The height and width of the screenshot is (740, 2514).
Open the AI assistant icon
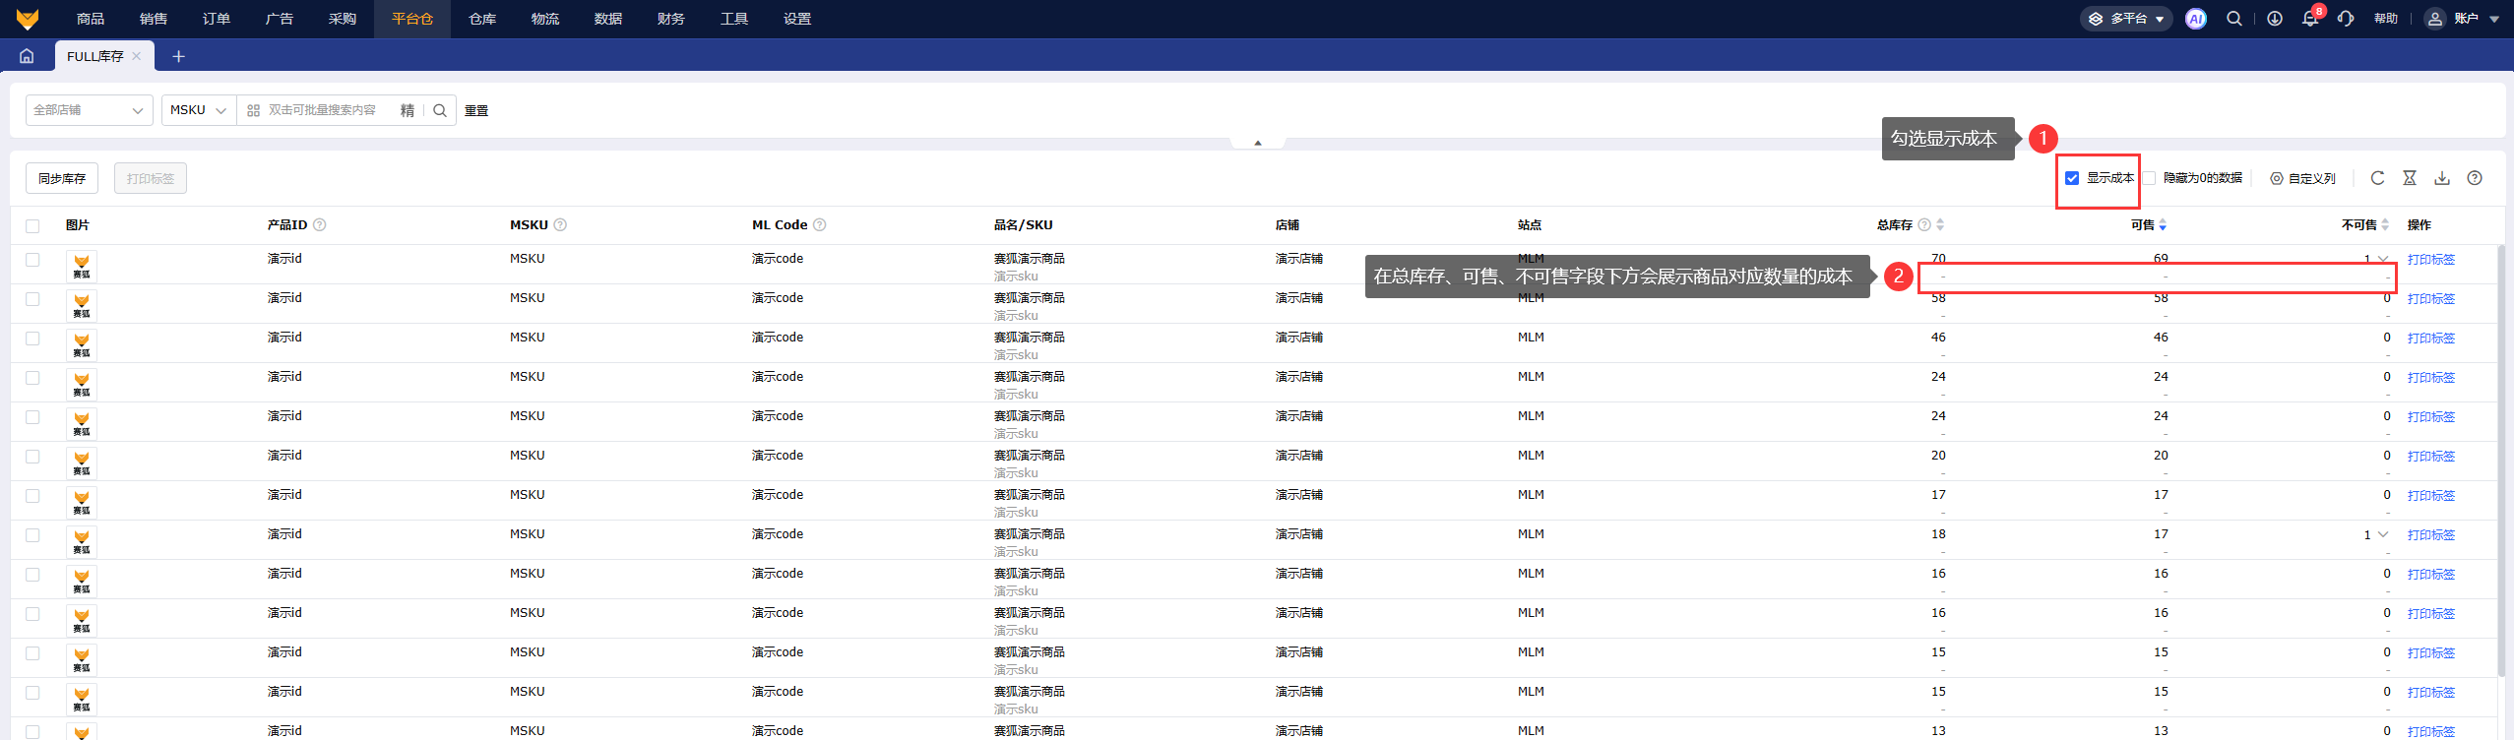pyautogui.click(x=2195, y=19)
